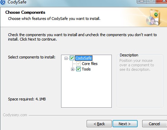This screenshot has height=130, width=167.
Task: Click the CodySafe logo in title bar
Action: tap(3, 2)
